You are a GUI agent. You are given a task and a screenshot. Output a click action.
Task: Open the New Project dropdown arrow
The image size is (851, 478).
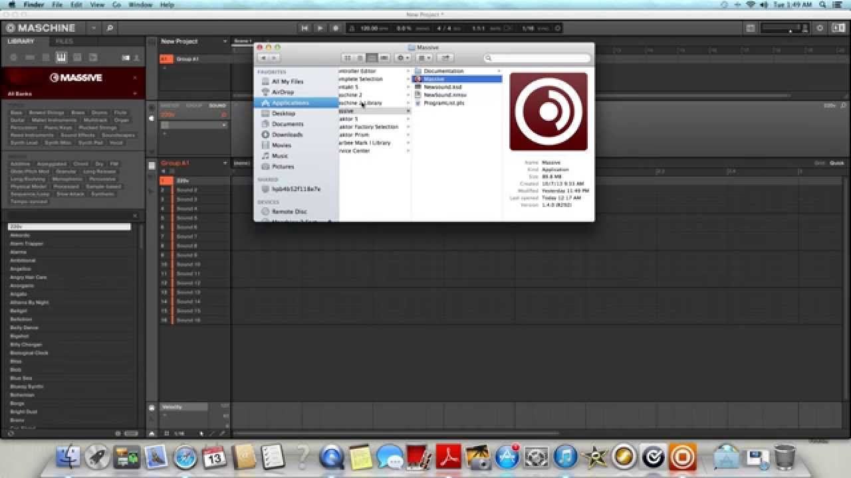pos(225,41)
